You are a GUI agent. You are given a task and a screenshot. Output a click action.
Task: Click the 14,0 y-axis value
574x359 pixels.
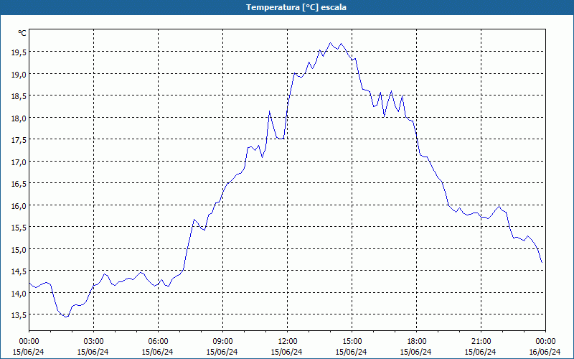pos(19,293)
